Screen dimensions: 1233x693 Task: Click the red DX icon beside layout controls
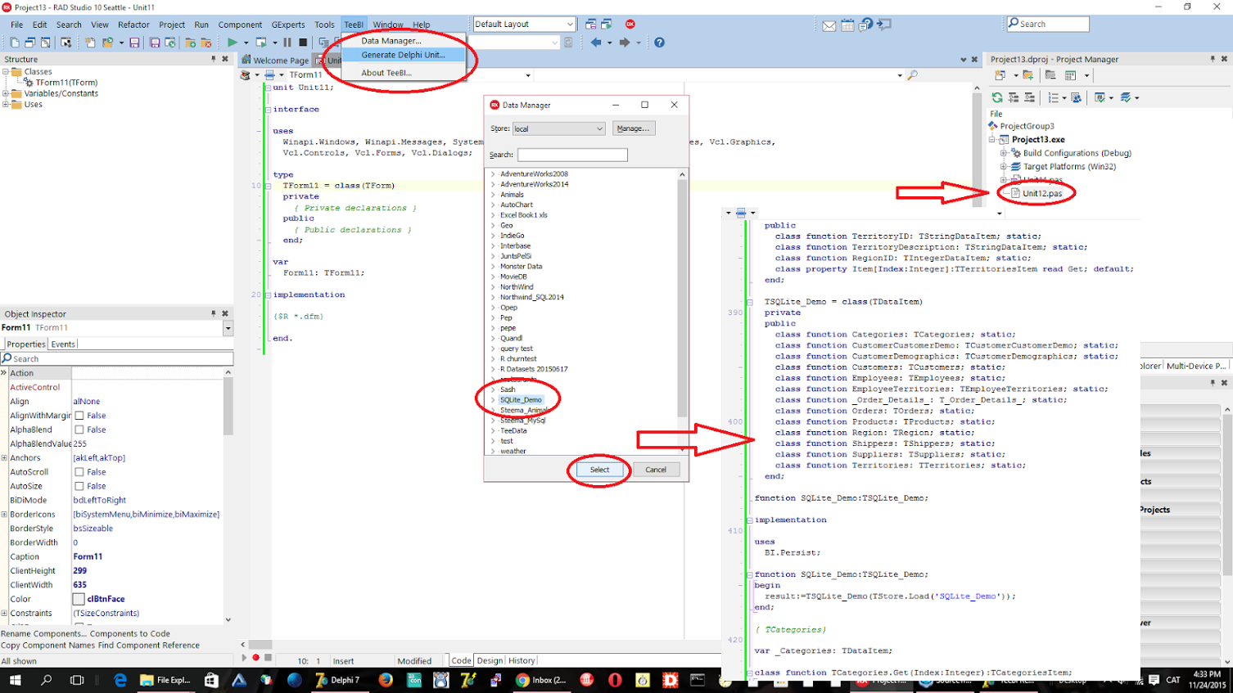(x=630, y=25)
